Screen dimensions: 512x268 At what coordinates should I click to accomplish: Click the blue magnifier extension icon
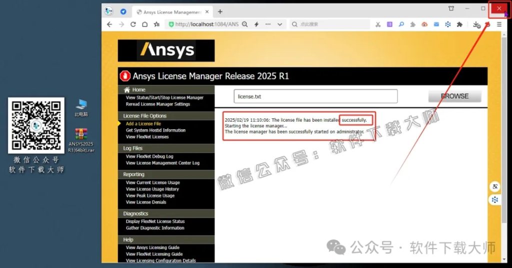(x=401, y=24)
